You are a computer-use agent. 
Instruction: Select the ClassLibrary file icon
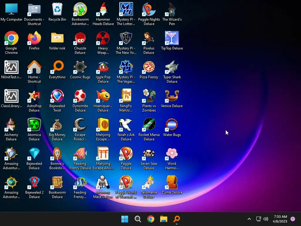11,96
